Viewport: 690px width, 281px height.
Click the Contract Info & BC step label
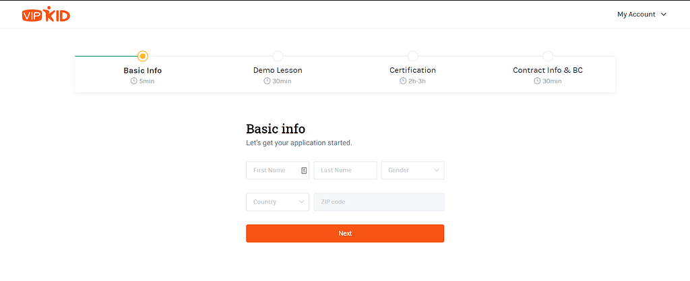(548, 70)
